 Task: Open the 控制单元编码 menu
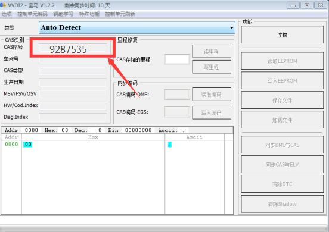(33, 14)
